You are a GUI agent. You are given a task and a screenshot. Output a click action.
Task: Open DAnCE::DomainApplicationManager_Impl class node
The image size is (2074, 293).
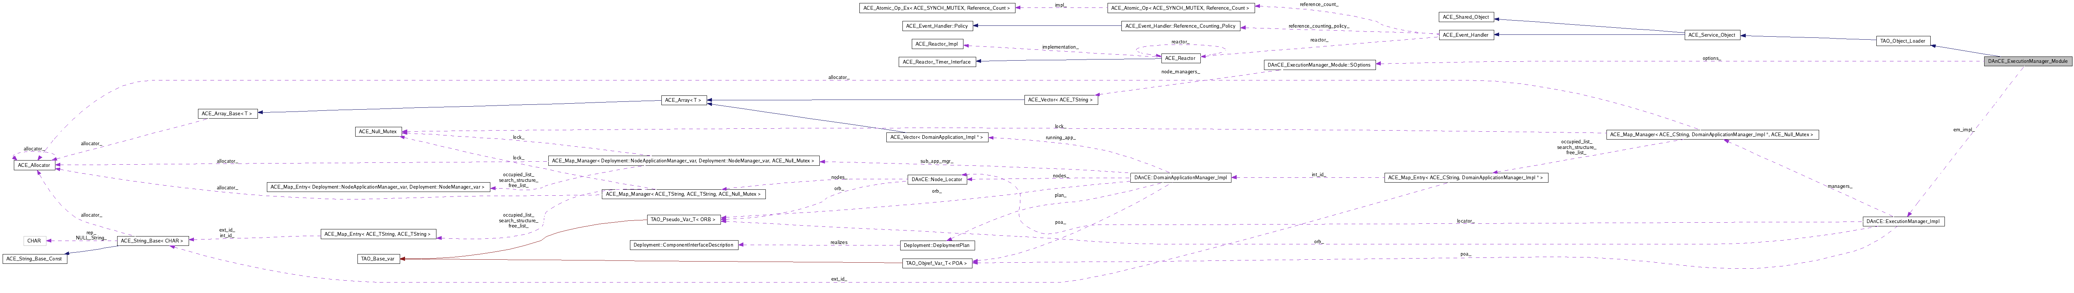pos(1179,177)
